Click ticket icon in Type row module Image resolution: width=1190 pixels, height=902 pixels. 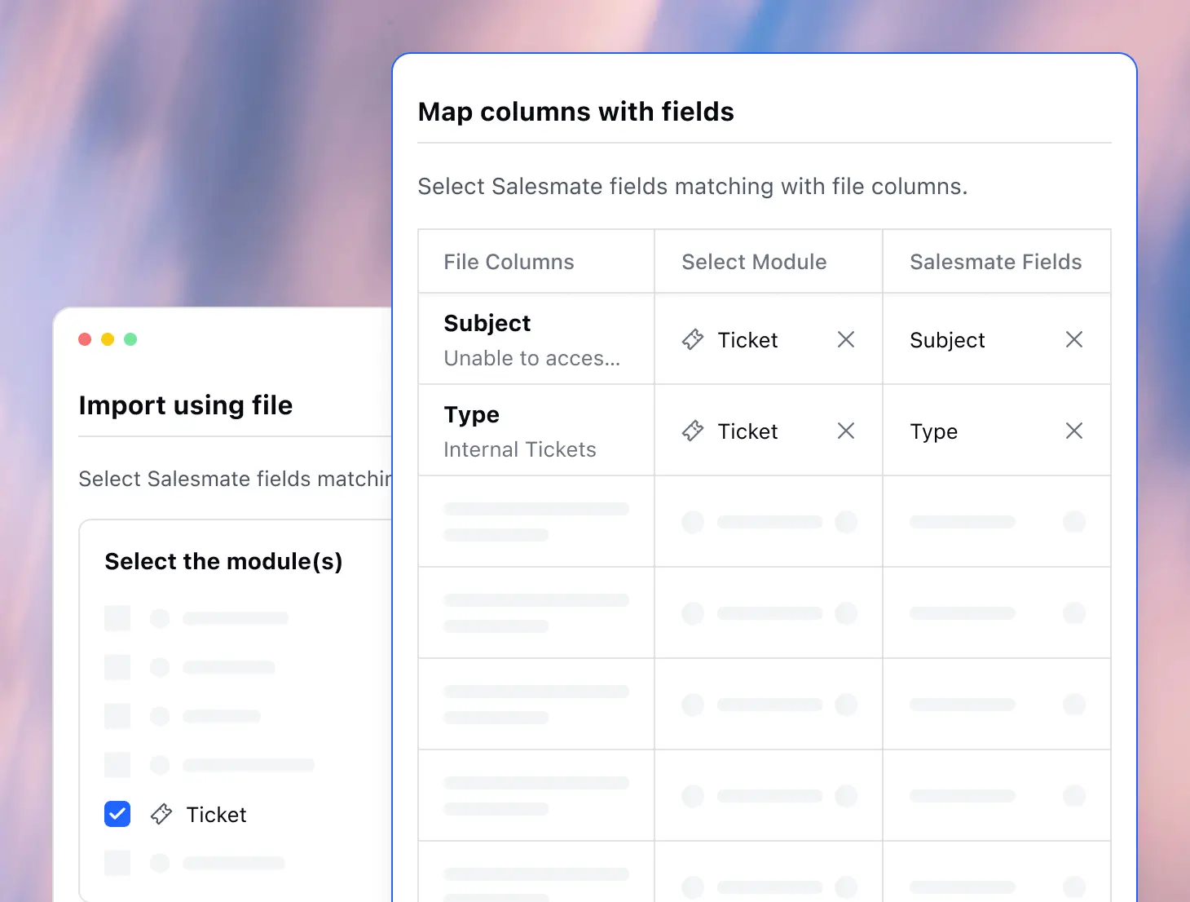coord(693,431)
